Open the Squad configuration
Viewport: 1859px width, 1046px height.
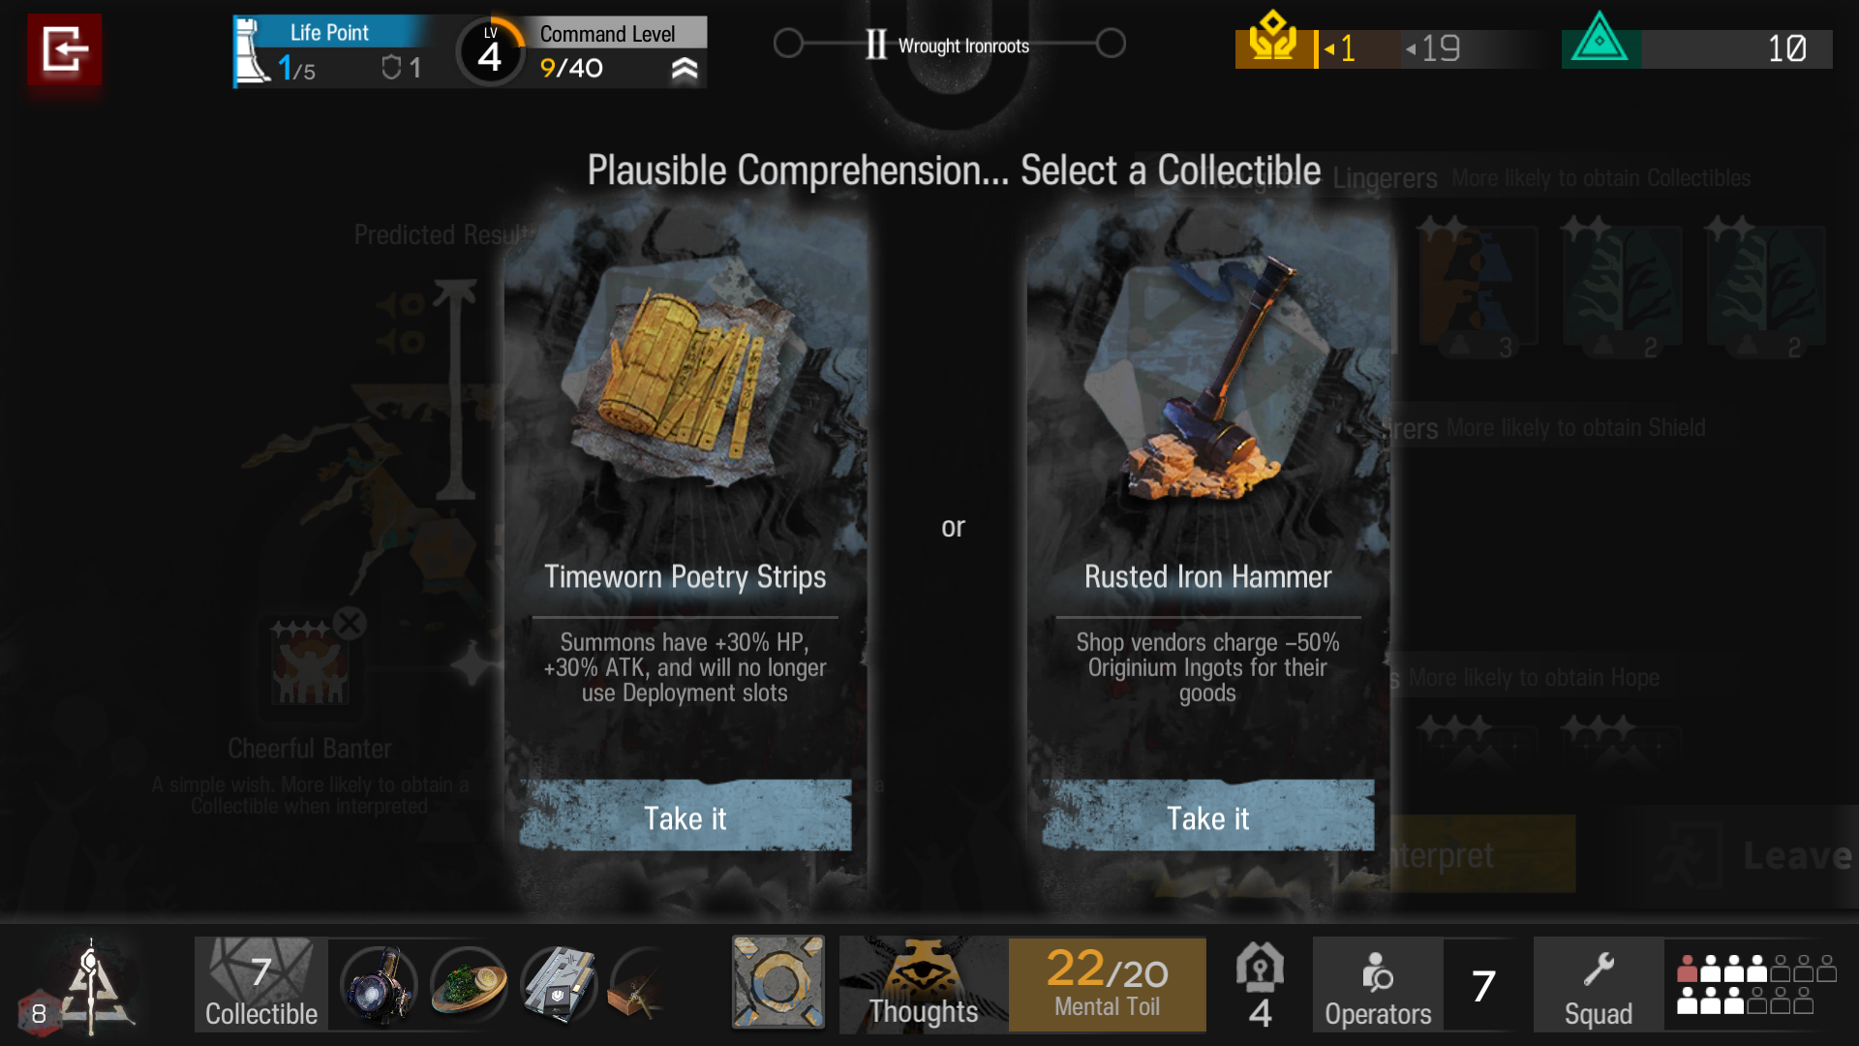click(1599, 984)
